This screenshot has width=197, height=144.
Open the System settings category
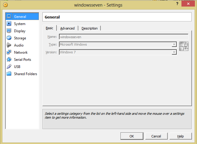[22, 24]
